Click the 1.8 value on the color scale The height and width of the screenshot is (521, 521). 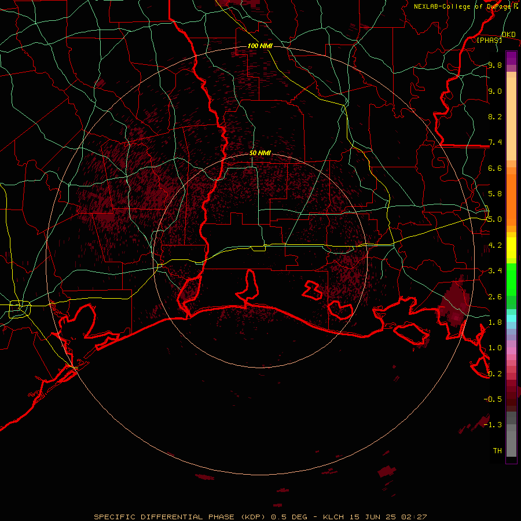pyautogui.click(x=495, y=322)
